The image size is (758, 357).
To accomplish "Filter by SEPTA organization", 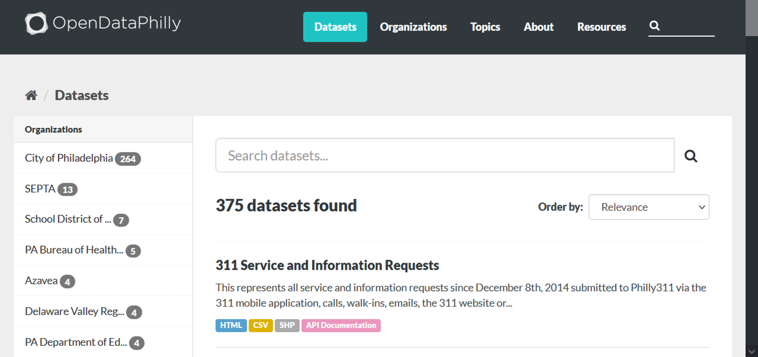I will coord(103,189).
